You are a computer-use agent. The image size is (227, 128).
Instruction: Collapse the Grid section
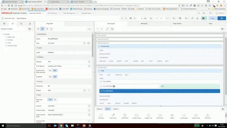[x=37, y=95]
